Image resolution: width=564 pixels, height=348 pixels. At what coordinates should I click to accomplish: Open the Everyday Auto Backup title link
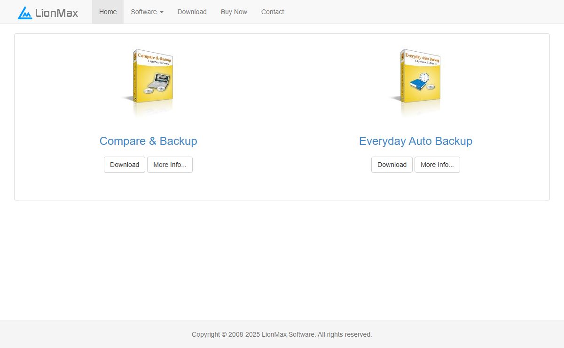(415, 141)
